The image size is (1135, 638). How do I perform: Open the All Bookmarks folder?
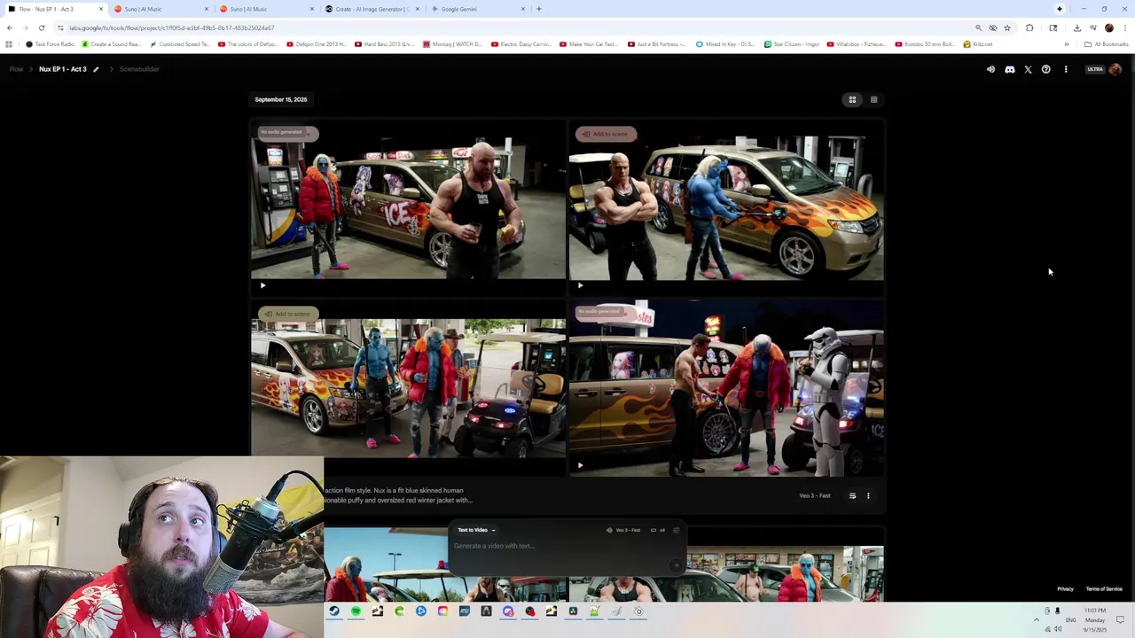click(1106, 44)
